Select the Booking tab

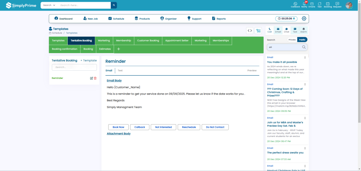88,49
